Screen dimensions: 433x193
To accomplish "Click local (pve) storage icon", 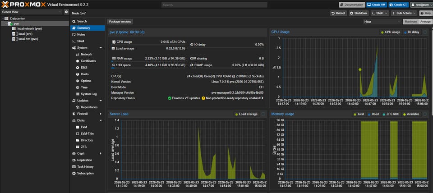I will (14, 34).
